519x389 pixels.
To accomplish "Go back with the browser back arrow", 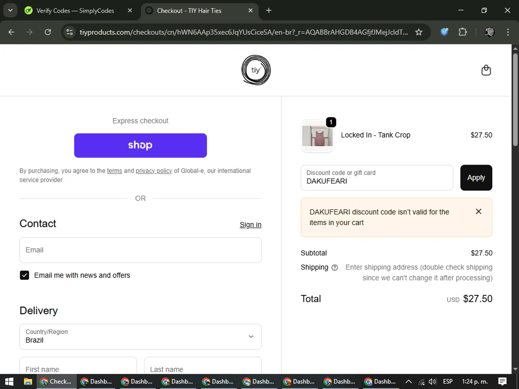I will coord(11,32).
